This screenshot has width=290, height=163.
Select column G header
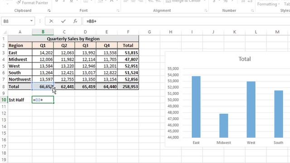coord(149,32)
